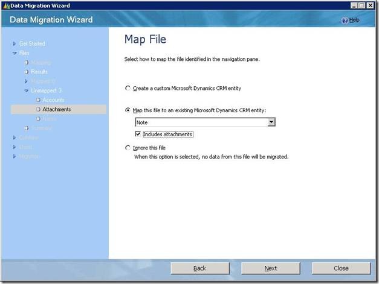Uncheck the Includes attachments checkbox
The width and height of the screenshot is (379, 284).
click(x=138, y=134)
